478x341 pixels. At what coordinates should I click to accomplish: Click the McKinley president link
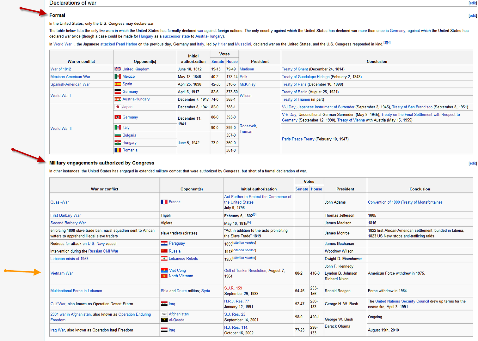(247, 84)
